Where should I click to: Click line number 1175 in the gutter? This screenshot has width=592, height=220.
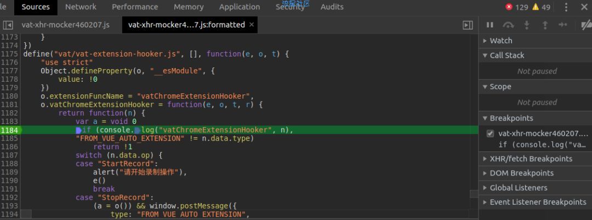pyautogui.click(x=9, y=54)
